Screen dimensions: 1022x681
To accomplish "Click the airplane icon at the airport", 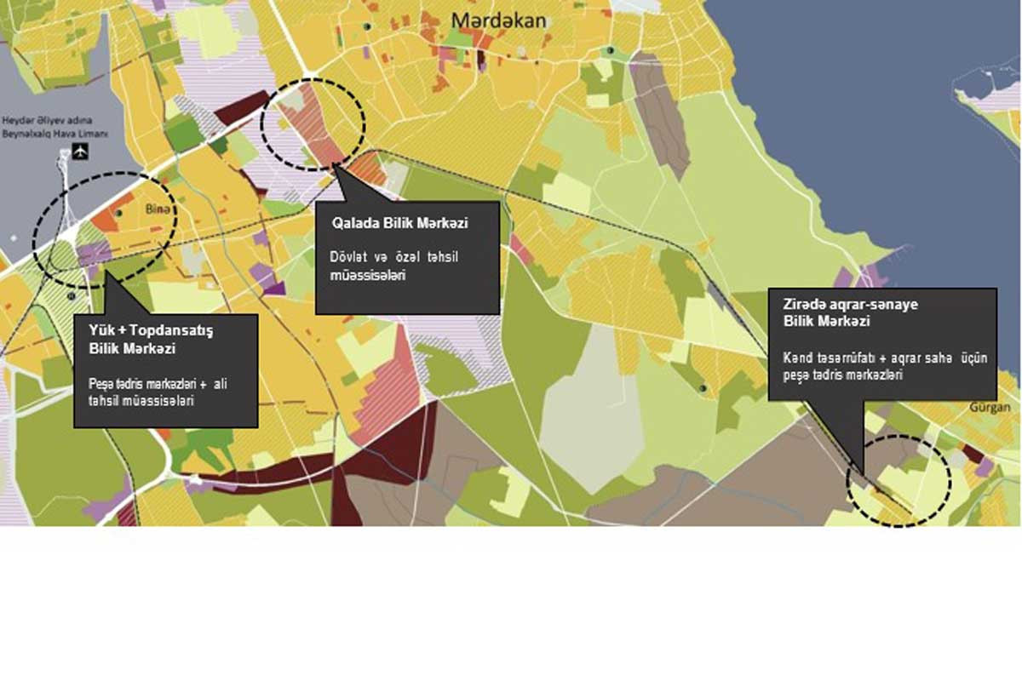I will 81,152.
